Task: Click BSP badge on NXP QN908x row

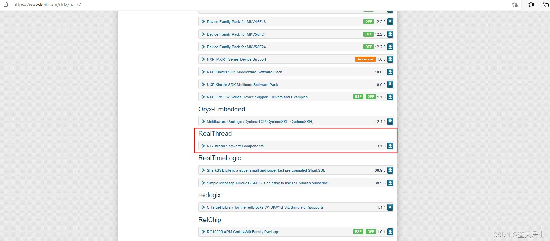Action: 358,97
